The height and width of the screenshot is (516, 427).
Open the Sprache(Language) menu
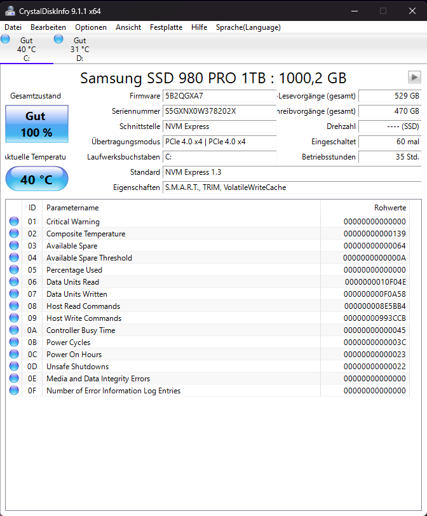[x=248, y=27]
